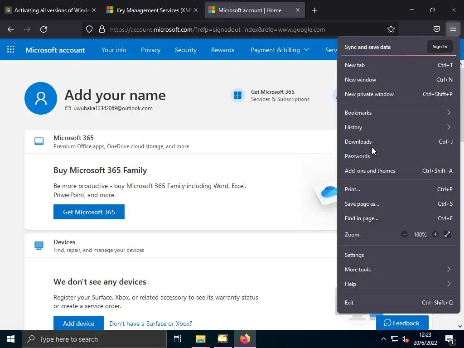Click the Type here to search box
The image size is (464, 348).
coord(94,339)
